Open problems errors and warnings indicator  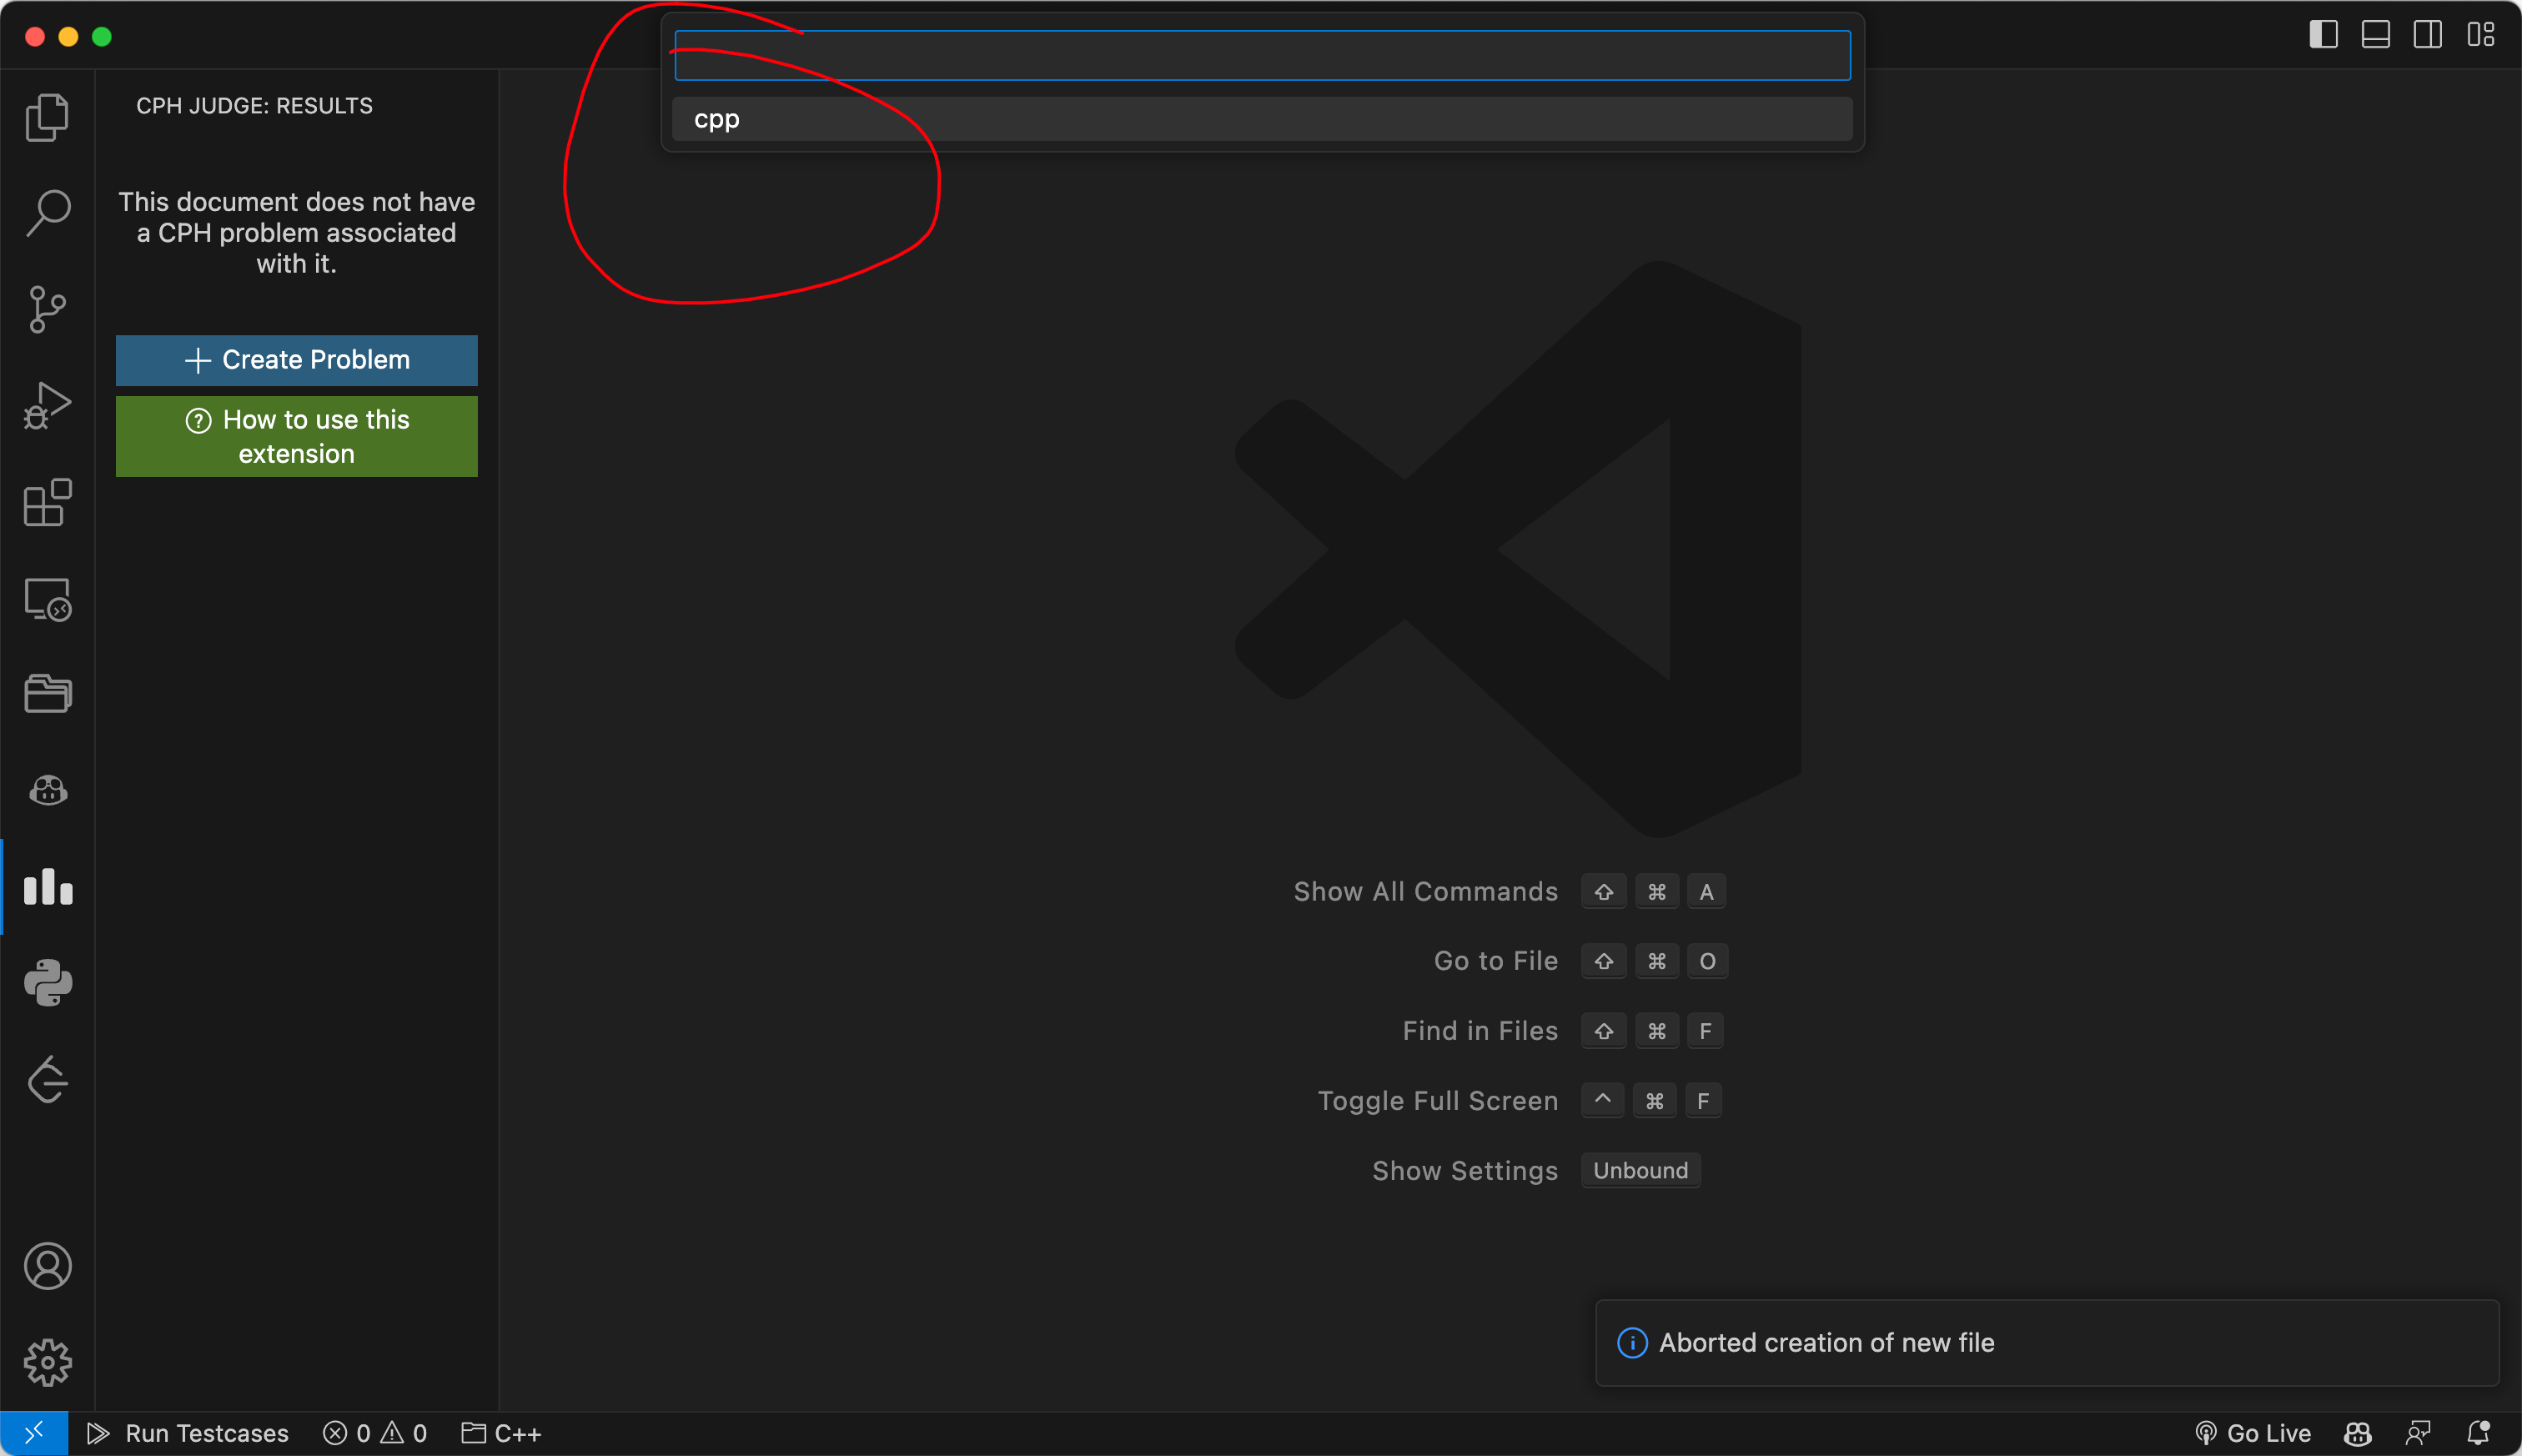click(x=375, y=1433)
